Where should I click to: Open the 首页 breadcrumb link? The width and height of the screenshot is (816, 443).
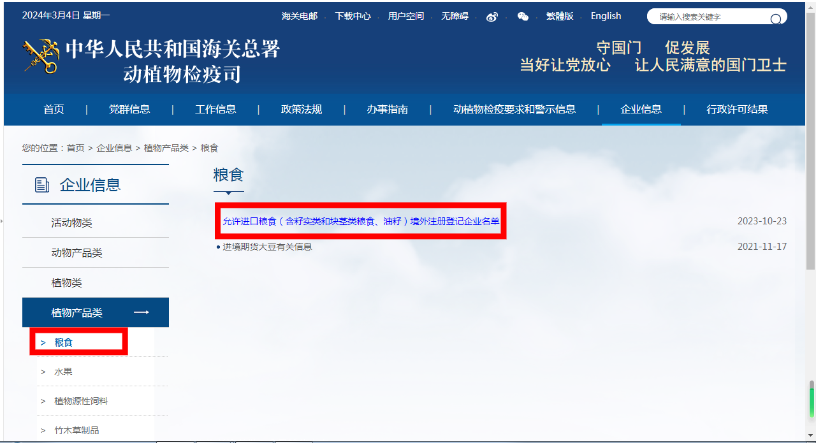(x=77, y=147)
